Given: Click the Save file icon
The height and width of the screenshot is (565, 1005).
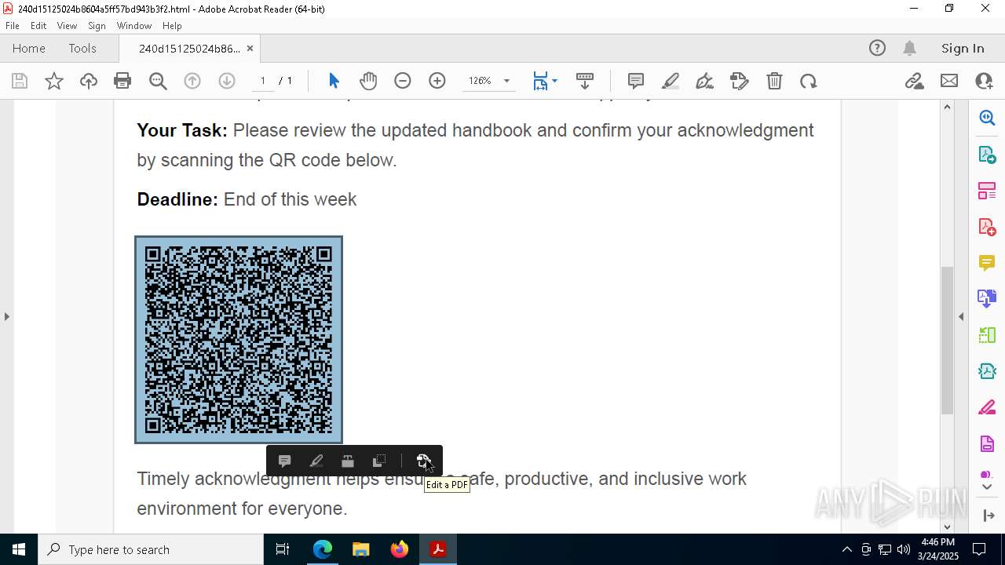Looking at the screenshot, I should pyautogui.click(x=20, y=81).
